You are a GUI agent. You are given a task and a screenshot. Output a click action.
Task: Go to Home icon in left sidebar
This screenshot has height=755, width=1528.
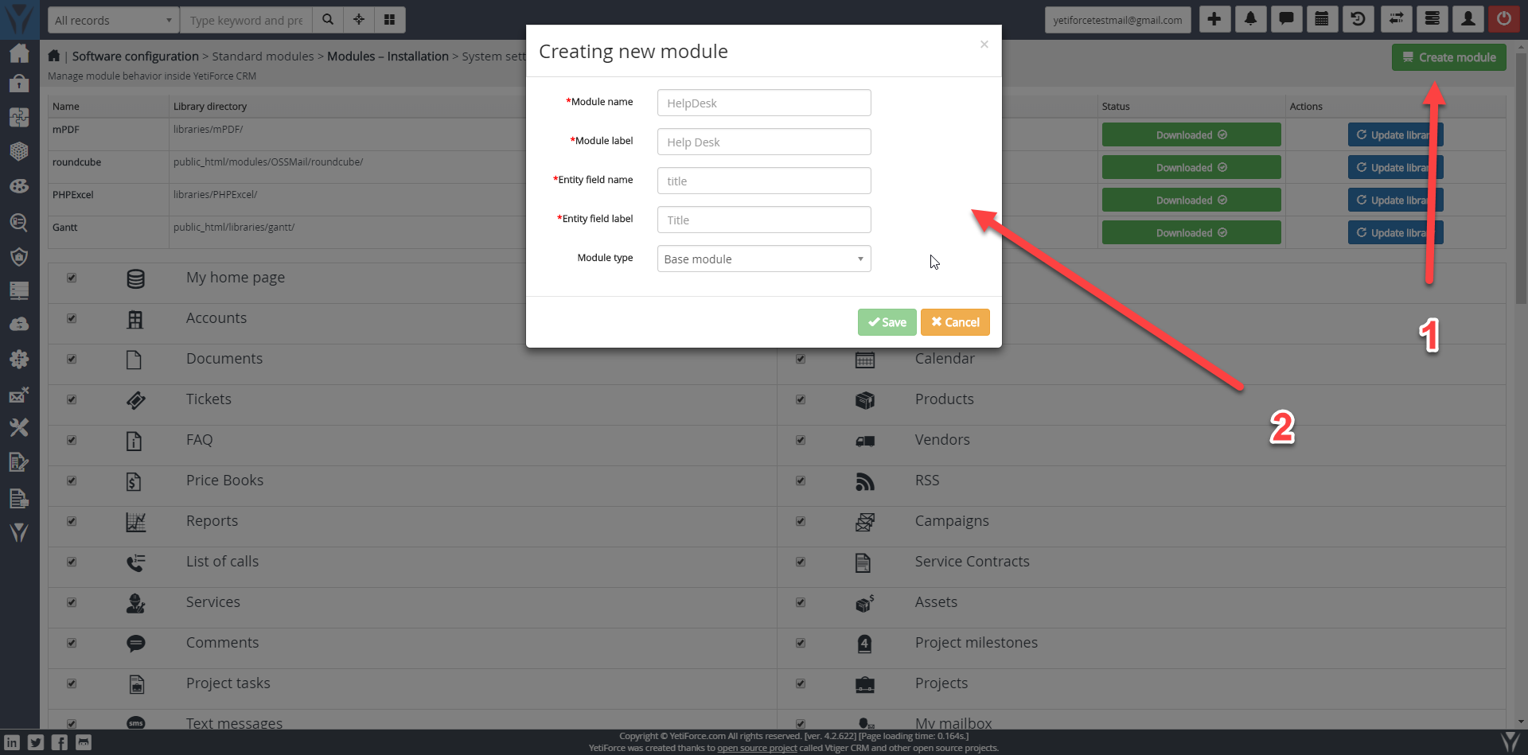tap(19, 53)
